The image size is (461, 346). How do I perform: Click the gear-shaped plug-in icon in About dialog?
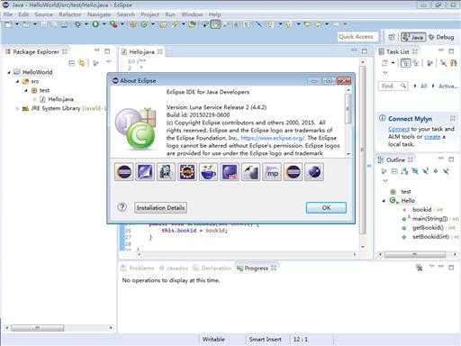[x=187, y=172]
